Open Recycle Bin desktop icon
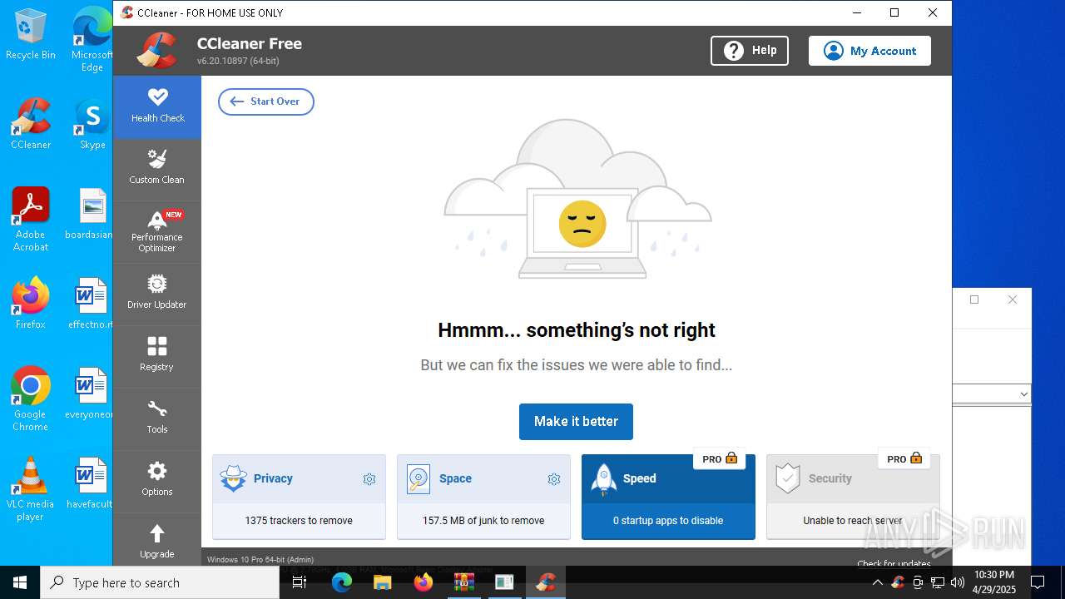 [31, 35]
